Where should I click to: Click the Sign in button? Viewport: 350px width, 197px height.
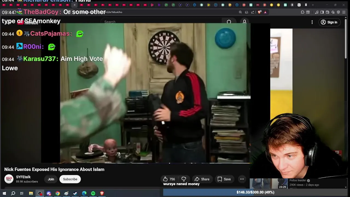[x=329, y=22]
